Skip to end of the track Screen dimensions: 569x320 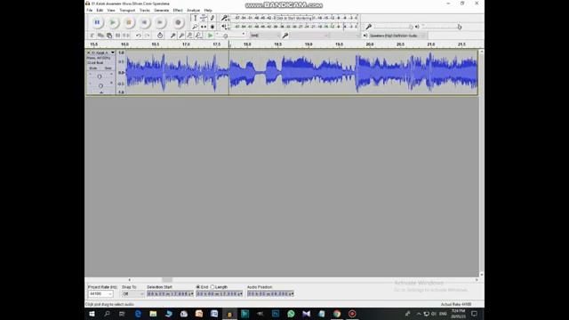pos(160,22)
